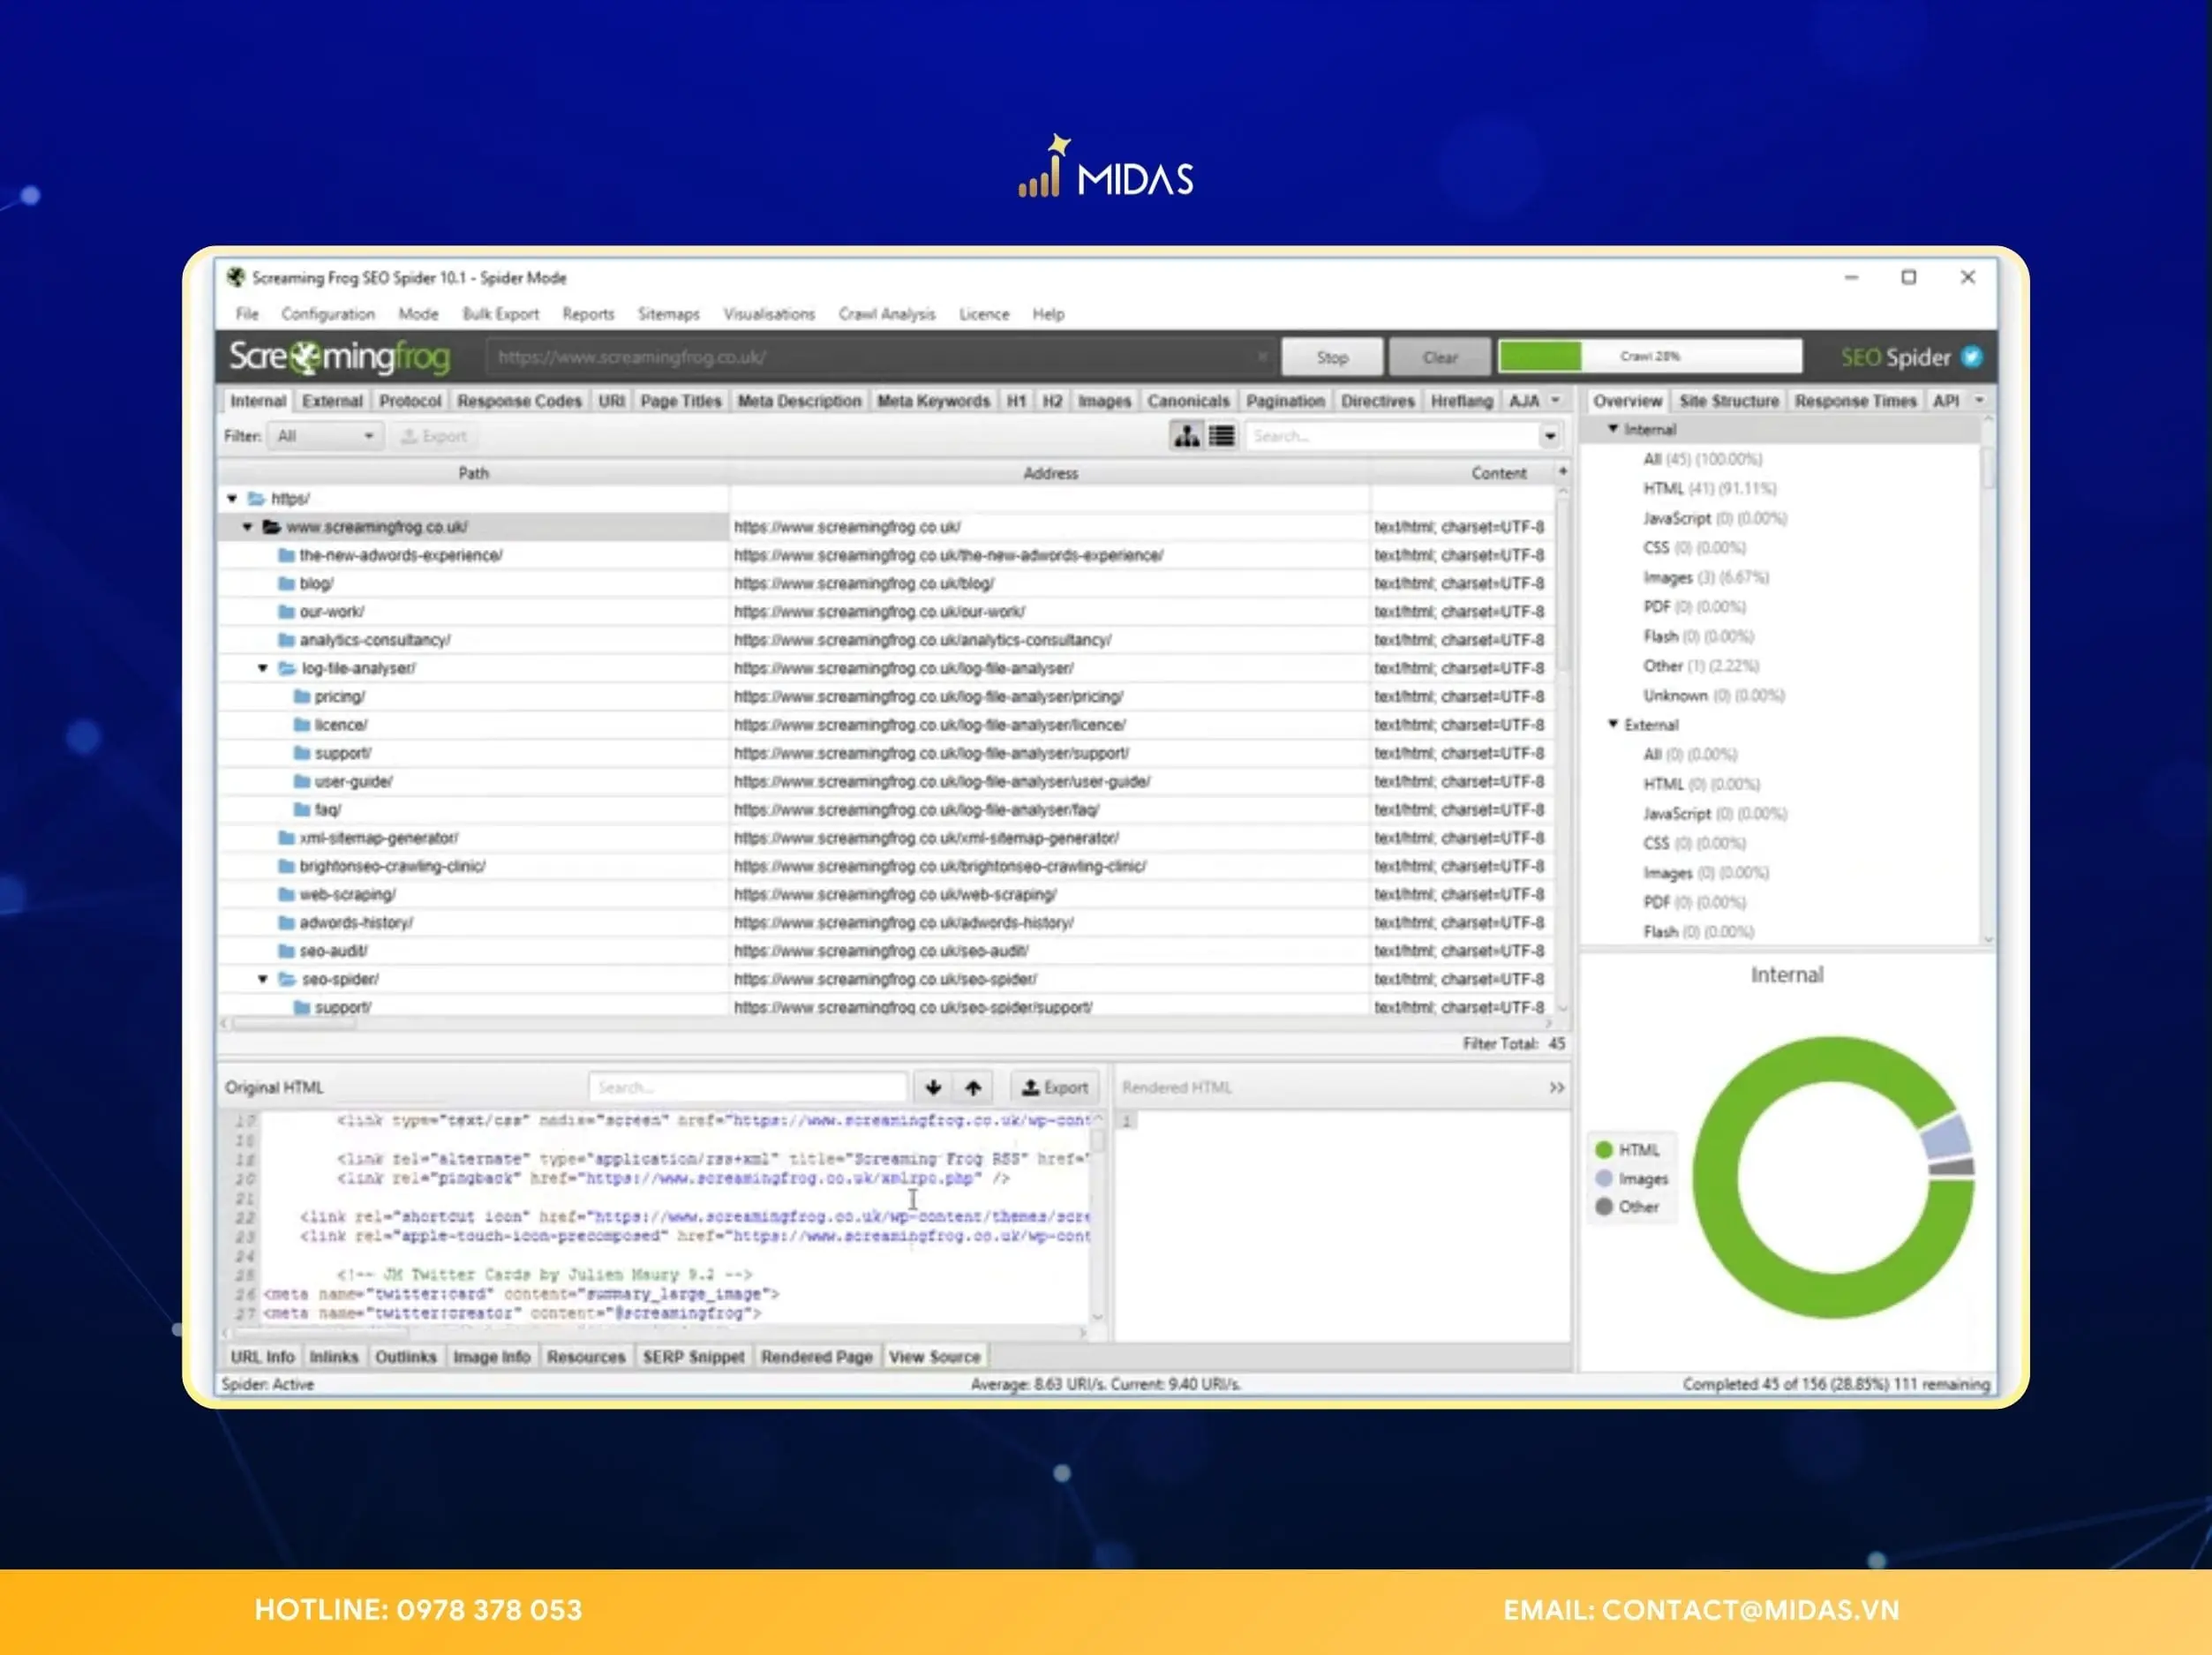Click folder icon of web-scraping/ row
The width and height of the screenshot is (2212, 1655).
coord(286,894)
